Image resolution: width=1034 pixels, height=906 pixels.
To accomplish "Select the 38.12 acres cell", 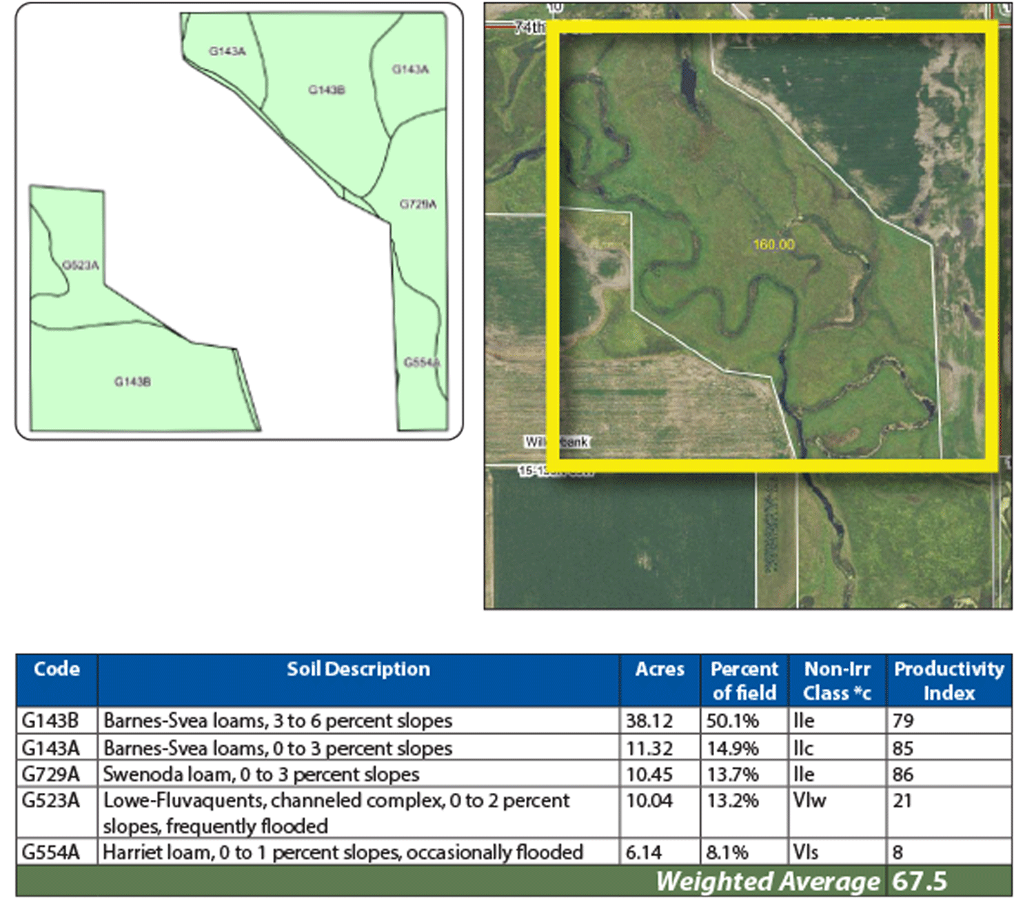I will 649,721.
